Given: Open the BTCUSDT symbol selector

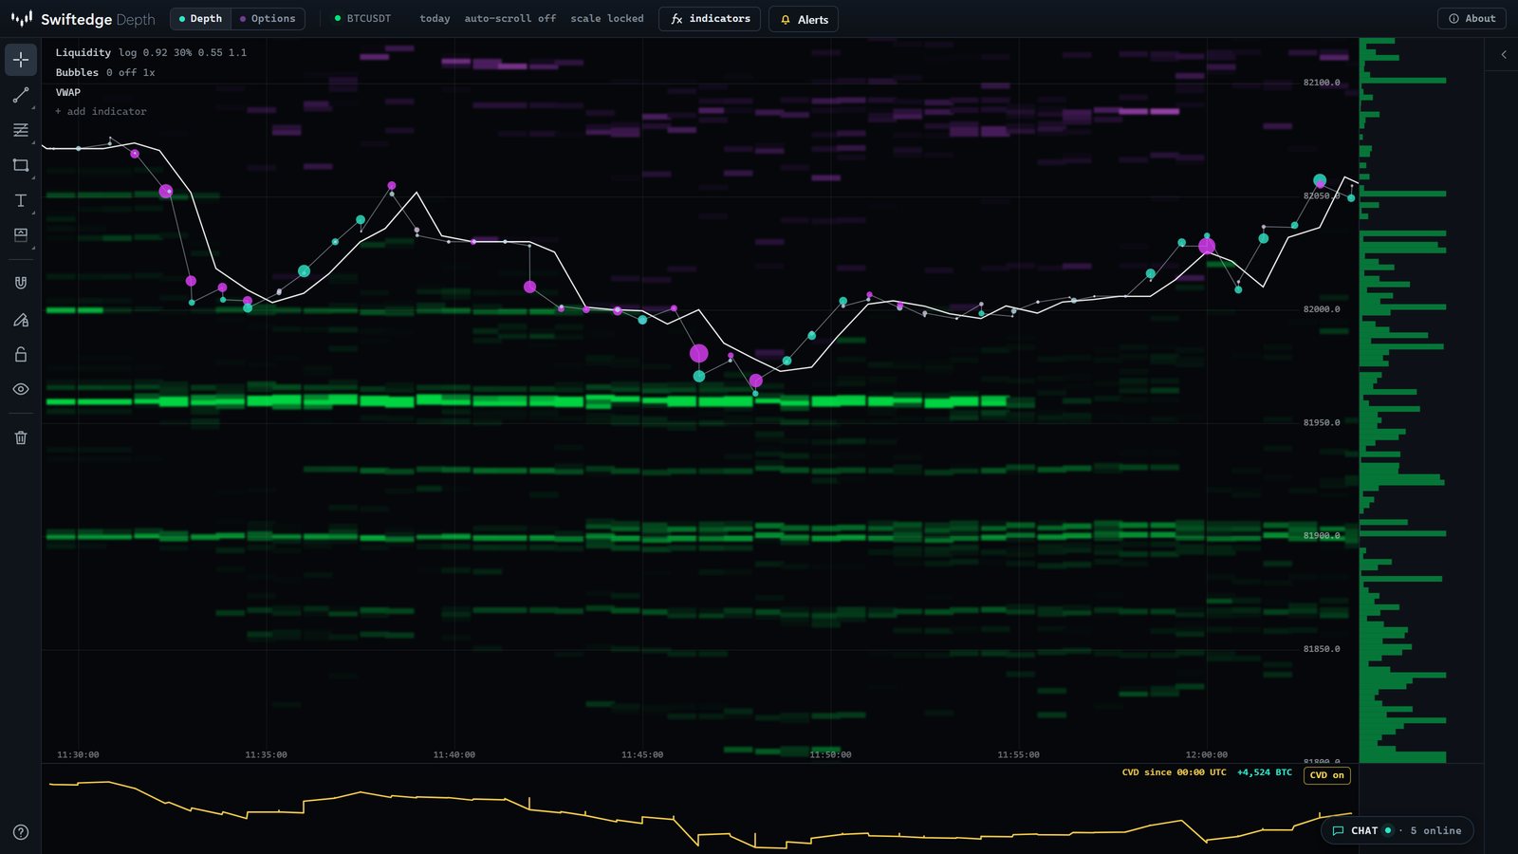Looking at the screenshot, I should pyautogui.click(x=362, y=19).
